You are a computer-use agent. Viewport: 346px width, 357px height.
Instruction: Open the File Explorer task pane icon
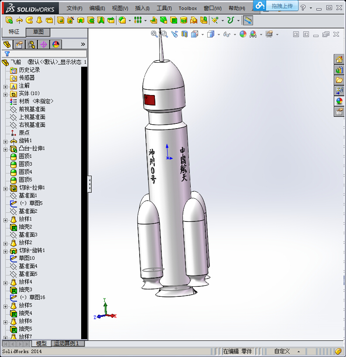tap(339, 80)
